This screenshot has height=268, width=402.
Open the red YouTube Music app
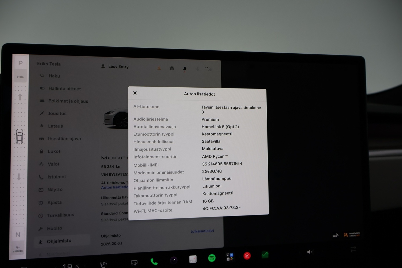pyautogui.click(x=247, y=256)
